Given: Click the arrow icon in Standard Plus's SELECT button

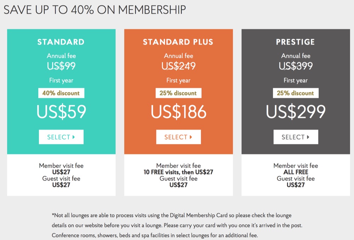Looking at the screenshot, I should click(x=191, y=137).
